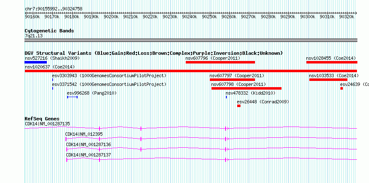This screenshot has height=183, width=369.
Task: Click the red nsv1033533 variant bar
Action: [x=328, y=80]
